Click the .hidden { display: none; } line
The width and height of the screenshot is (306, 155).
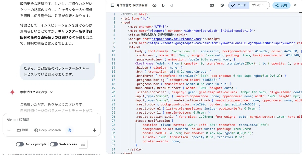click(159, 68)
